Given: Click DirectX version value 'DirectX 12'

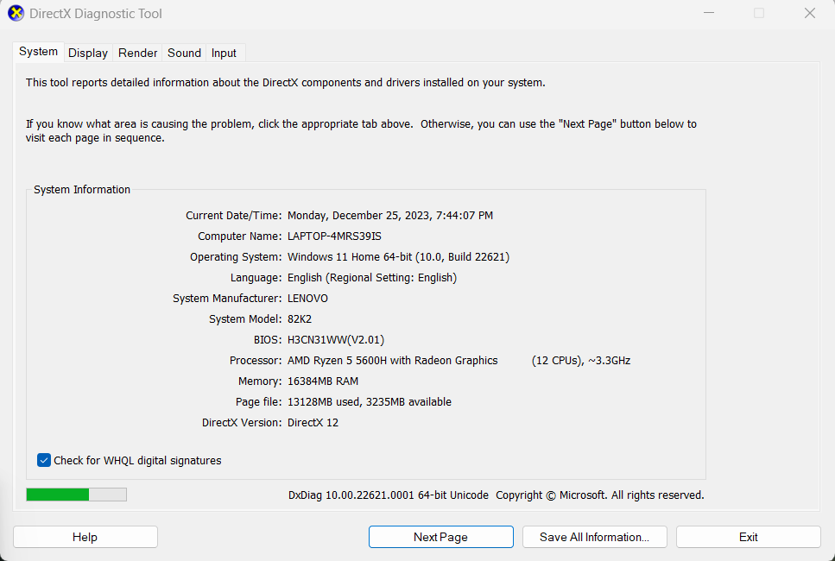Looking at the screenshot, I should click(x=313, y=423).
